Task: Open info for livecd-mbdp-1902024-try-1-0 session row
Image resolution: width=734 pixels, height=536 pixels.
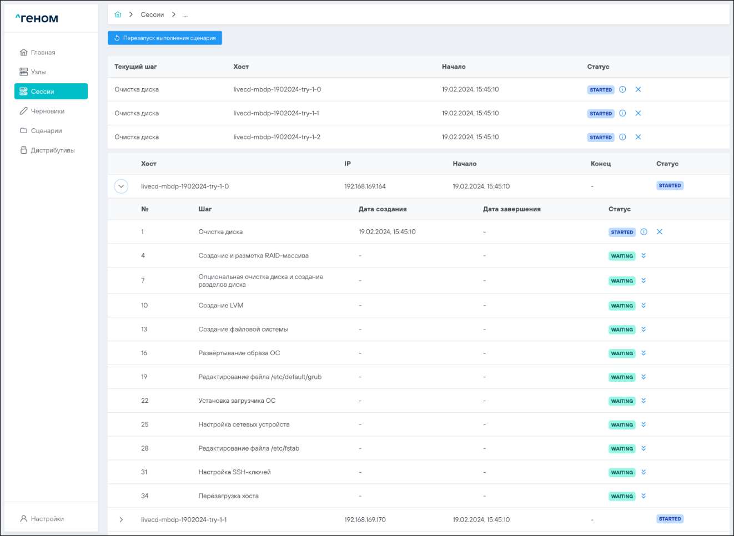Action: 622,89
